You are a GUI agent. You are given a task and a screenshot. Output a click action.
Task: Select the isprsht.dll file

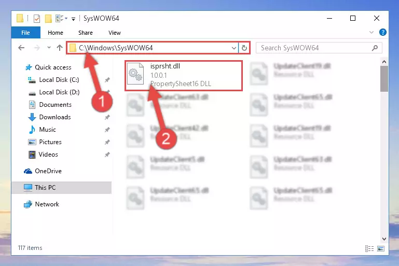tap(184, 76)
